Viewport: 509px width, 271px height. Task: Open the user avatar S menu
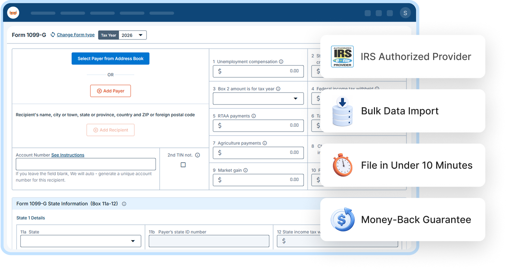405,13
